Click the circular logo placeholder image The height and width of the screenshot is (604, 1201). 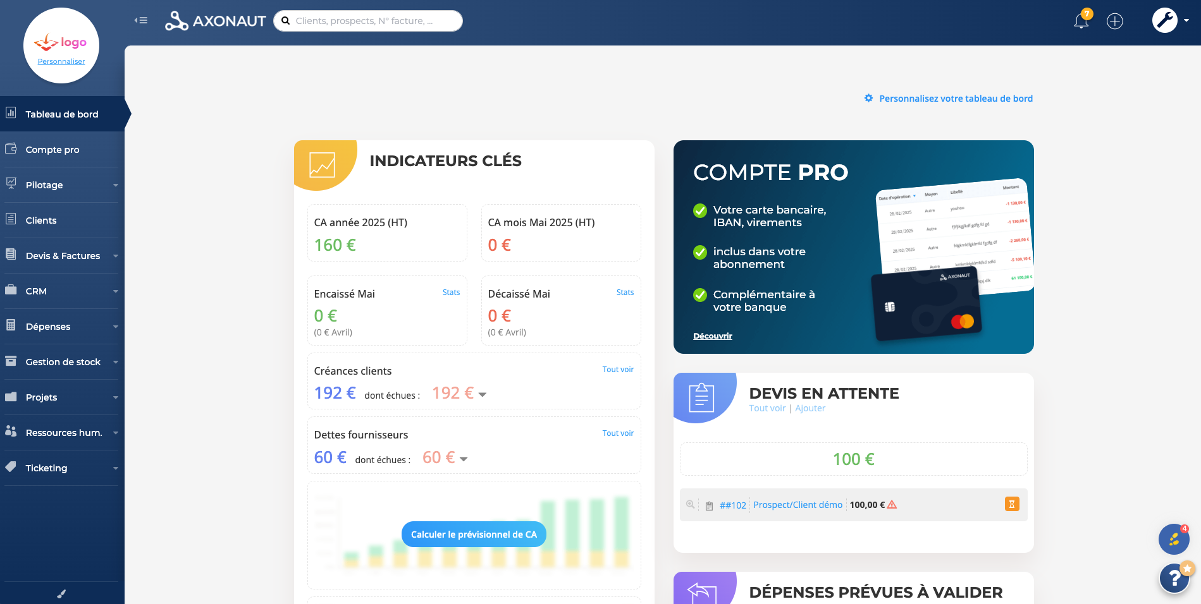click(61, 45)
